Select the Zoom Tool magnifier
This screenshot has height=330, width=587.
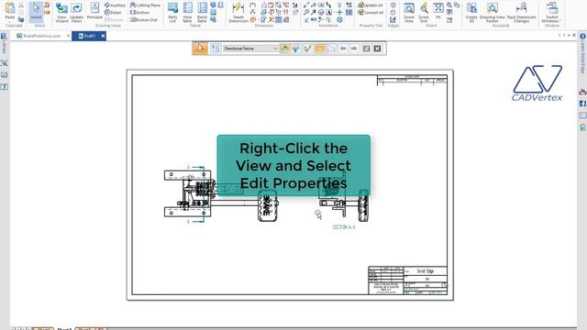424,12
